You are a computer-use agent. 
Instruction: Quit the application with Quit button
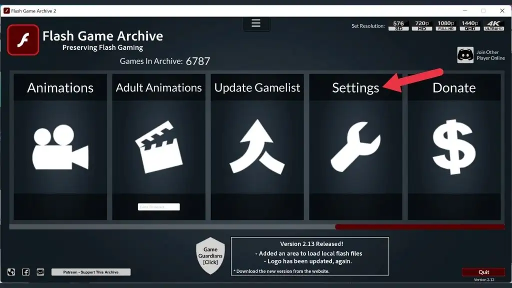483,272
